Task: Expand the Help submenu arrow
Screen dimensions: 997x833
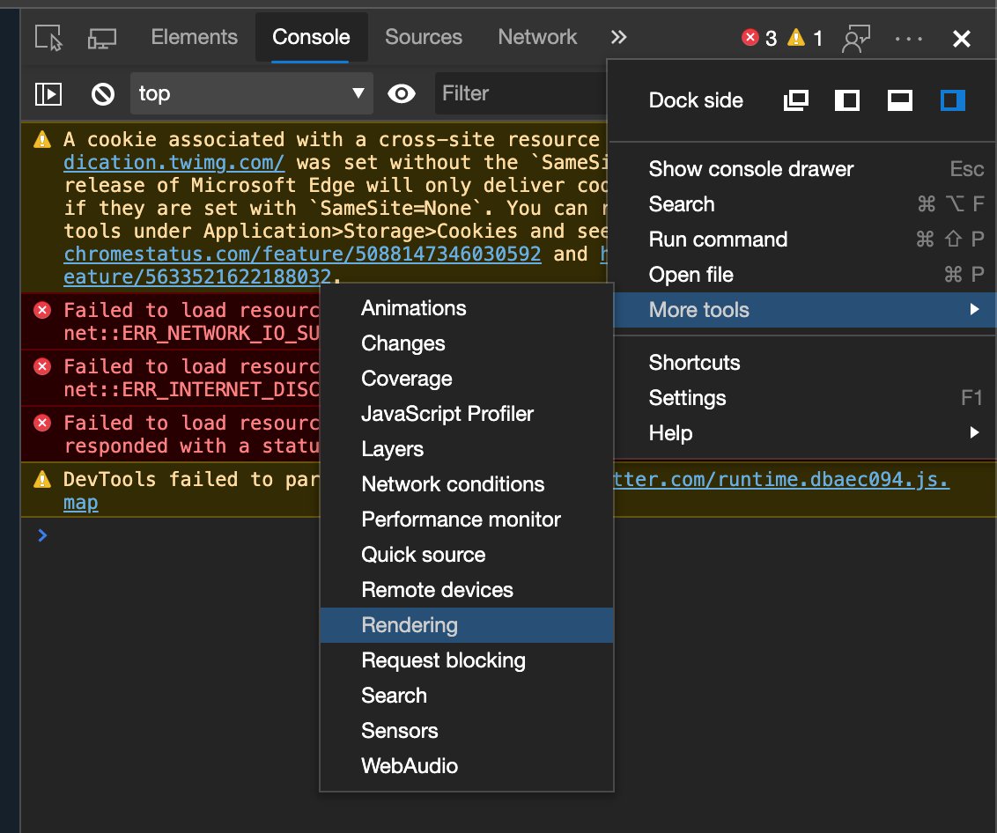Action: [974, 433]
